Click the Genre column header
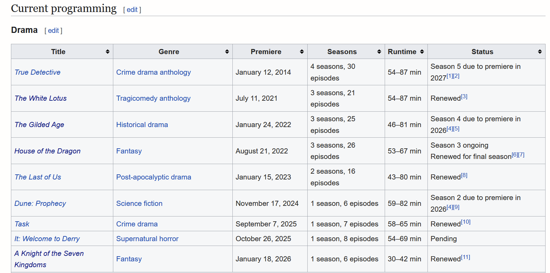The image size is (550, 273). point(173,52)
